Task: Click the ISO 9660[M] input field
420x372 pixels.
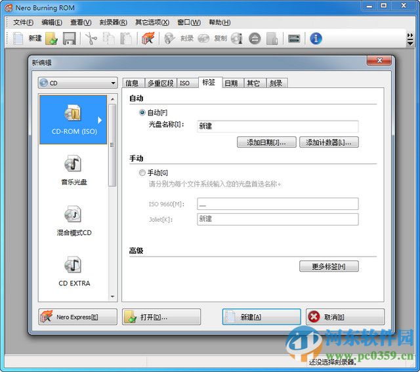Action: pyautogui.click(x=278, y=204)
